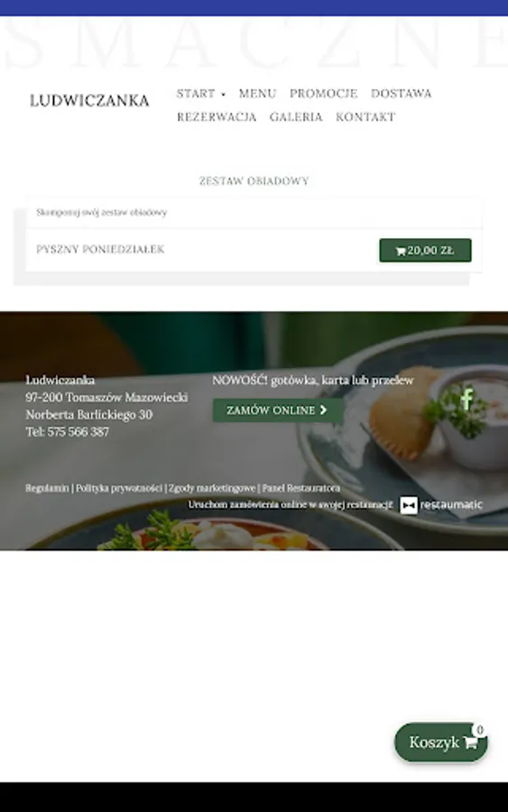
Task: Open Zgody marketingowe link
Action: pos(212,488)
